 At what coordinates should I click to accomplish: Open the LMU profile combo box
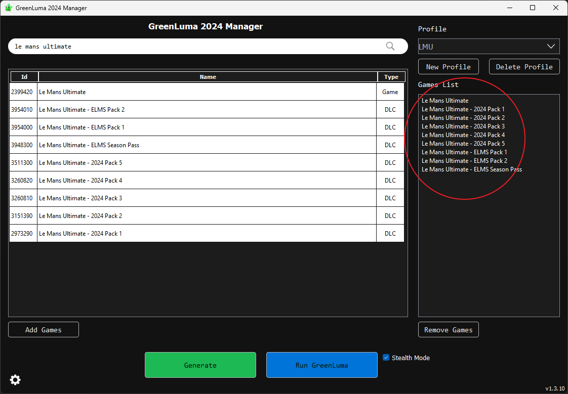click(481, 47)
